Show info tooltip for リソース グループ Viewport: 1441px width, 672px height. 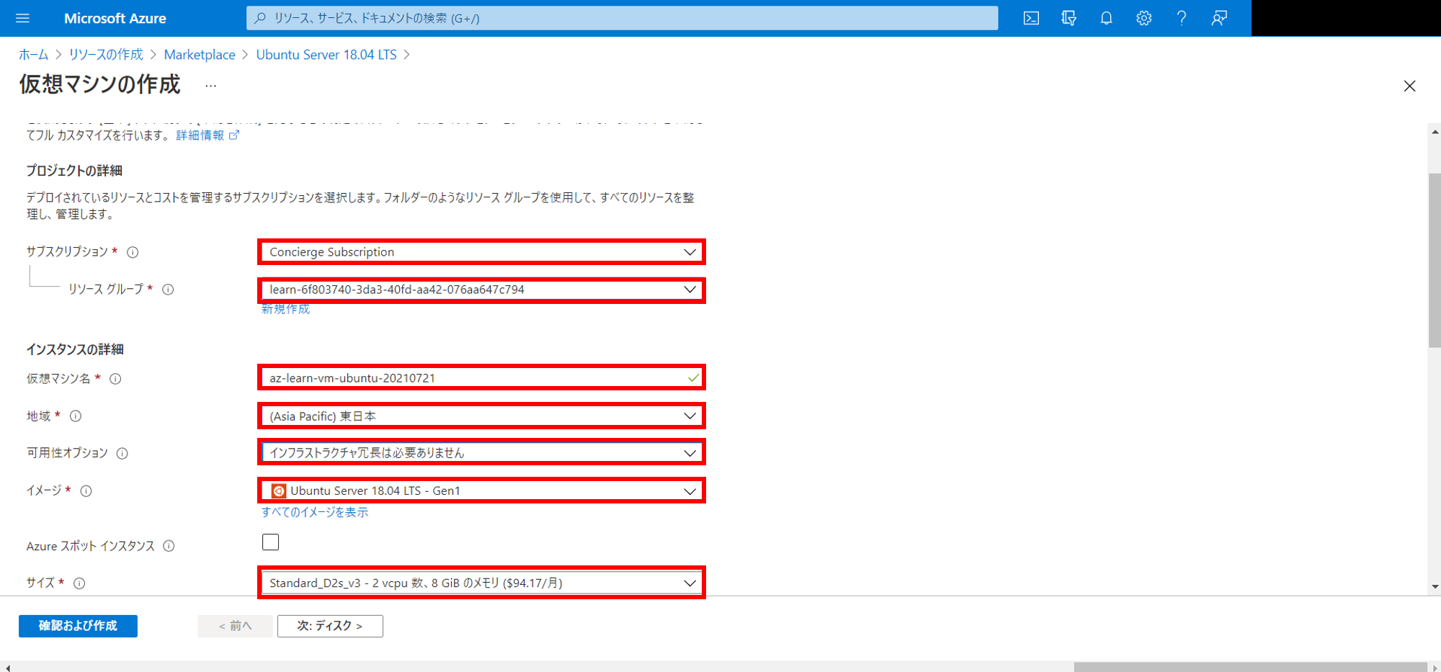coord(168,290)
